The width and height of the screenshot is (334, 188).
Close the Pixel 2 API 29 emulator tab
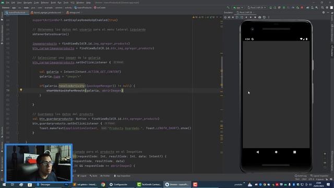[254, 13]
